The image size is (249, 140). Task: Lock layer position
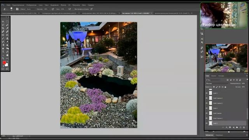219,87
